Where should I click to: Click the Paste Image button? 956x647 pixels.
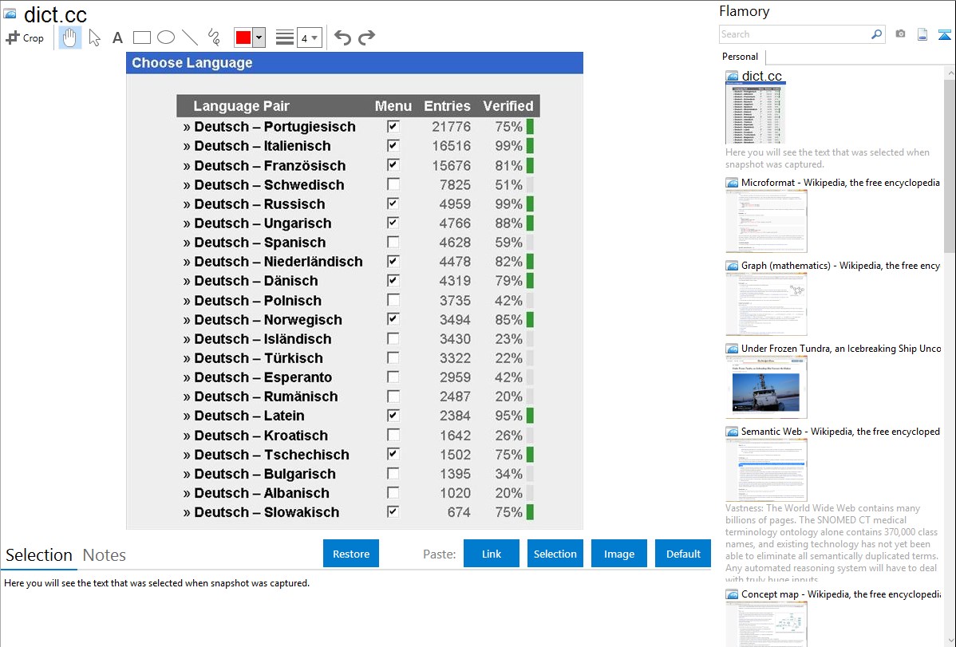618,554
